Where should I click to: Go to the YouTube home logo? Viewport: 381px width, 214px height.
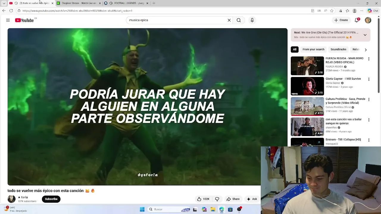[x=24, y=20]
